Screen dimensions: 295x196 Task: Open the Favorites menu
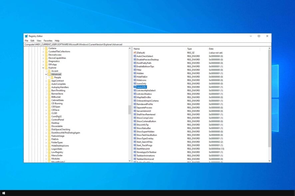48,41
